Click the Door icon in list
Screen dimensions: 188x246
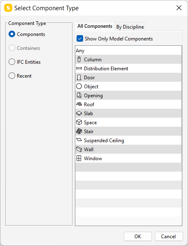pos(79,78)
